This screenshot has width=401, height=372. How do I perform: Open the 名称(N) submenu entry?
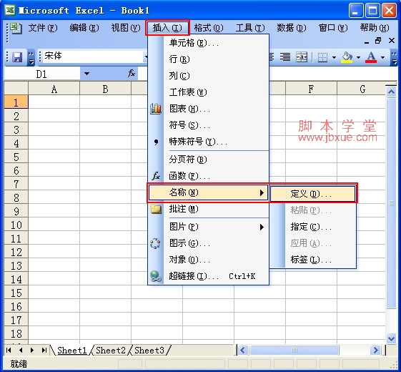pos(208,192)
